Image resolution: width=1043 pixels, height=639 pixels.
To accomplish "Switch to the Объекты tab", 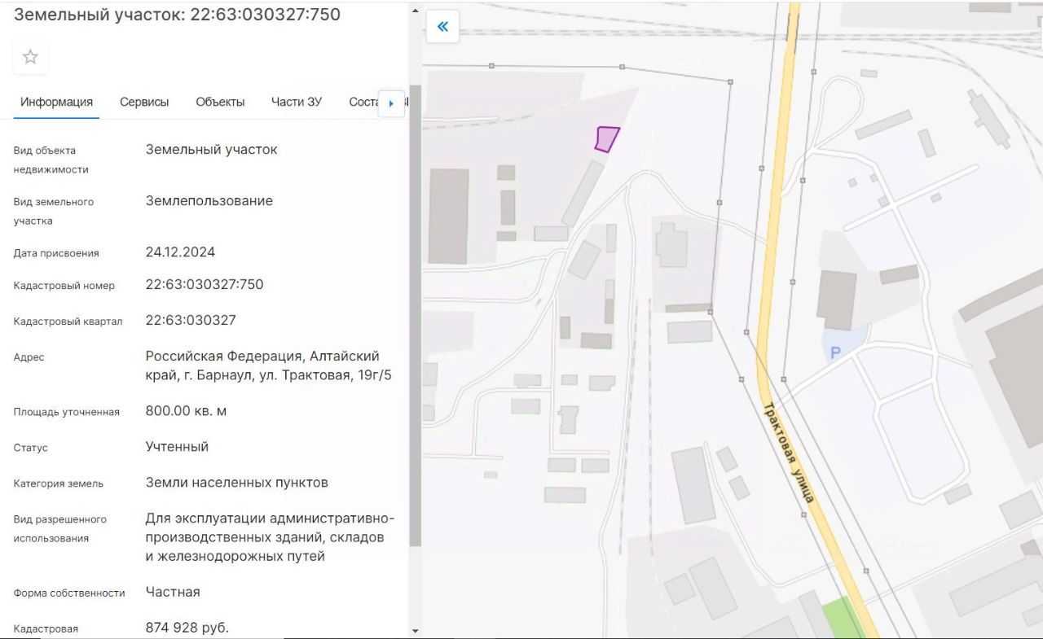I will point(220,102).
